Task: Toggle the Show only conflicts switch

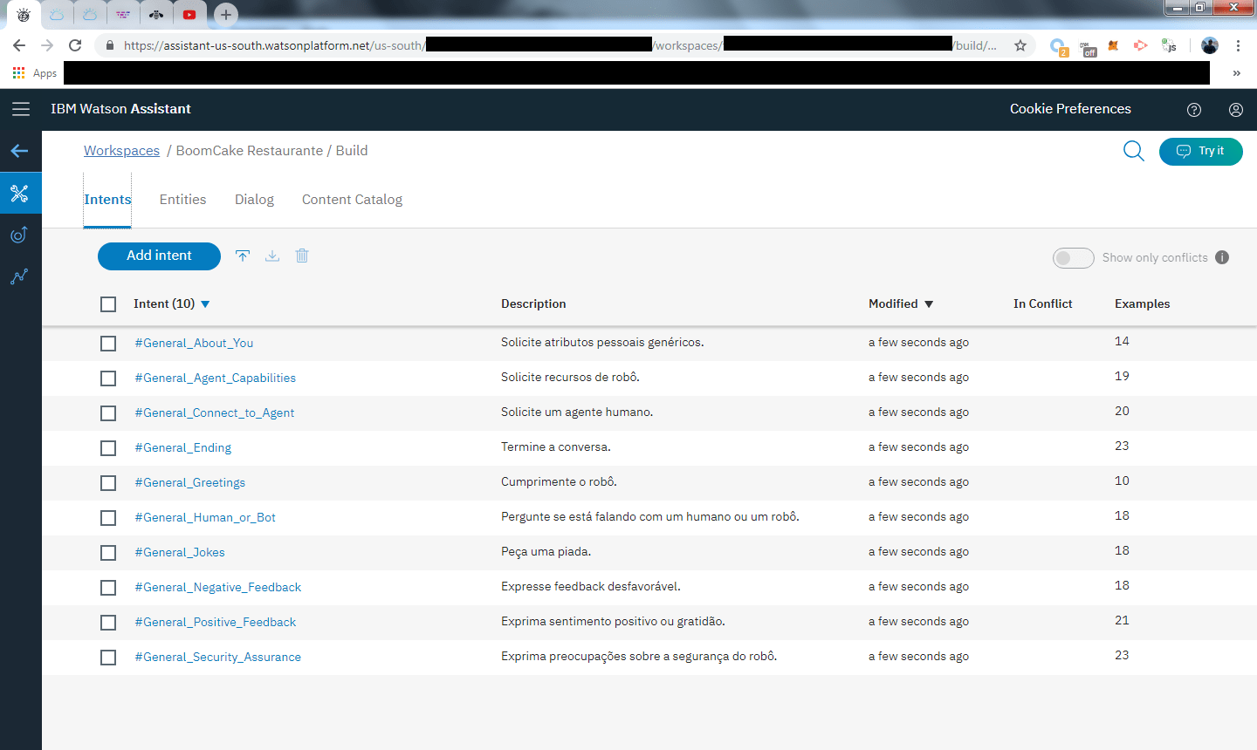Action: coord(1074,258)
